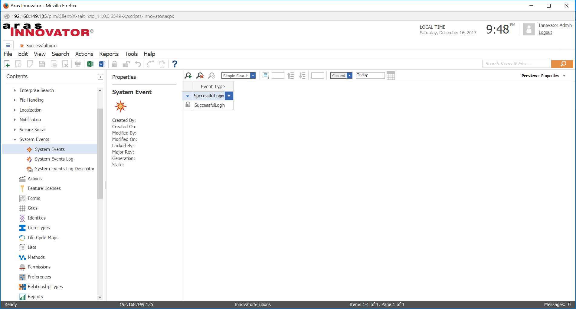Click the user avatar icon
Viewport: 576px width, 309px height.
point(529,29)
